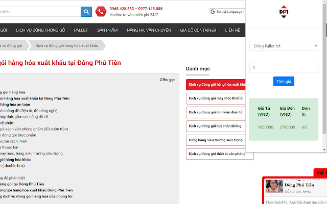Click TOC link máy móc, hàng siêu trường siêu trọng

[31, 154]
